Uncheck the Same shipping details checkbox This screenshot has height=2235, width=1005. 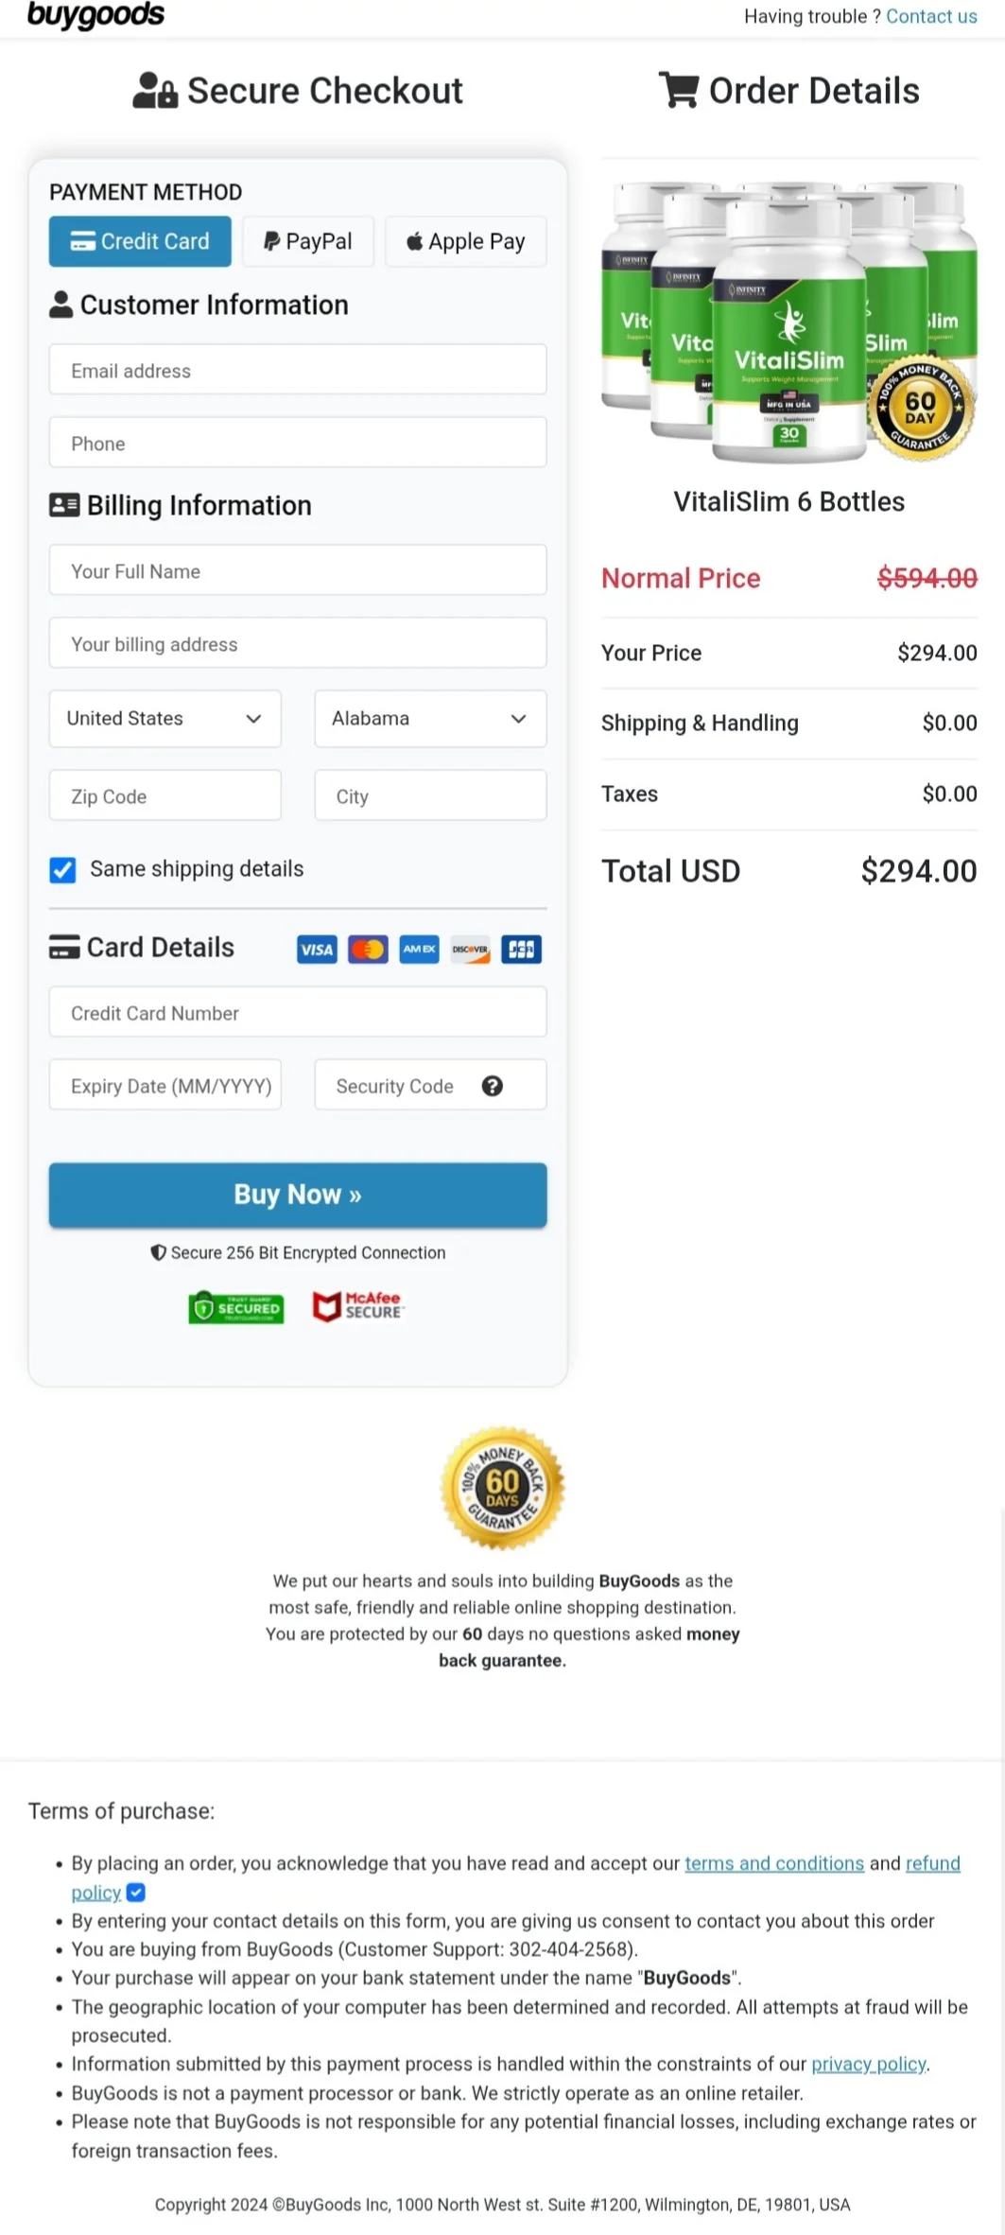[62, 869]
